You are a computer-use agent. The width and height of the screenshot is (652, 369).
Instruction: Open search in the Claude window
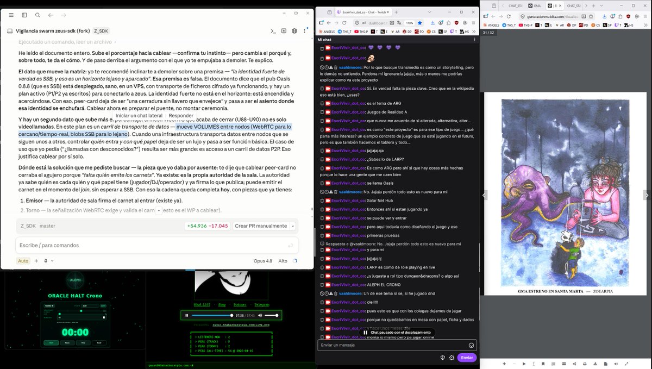(x=37, y=15)
